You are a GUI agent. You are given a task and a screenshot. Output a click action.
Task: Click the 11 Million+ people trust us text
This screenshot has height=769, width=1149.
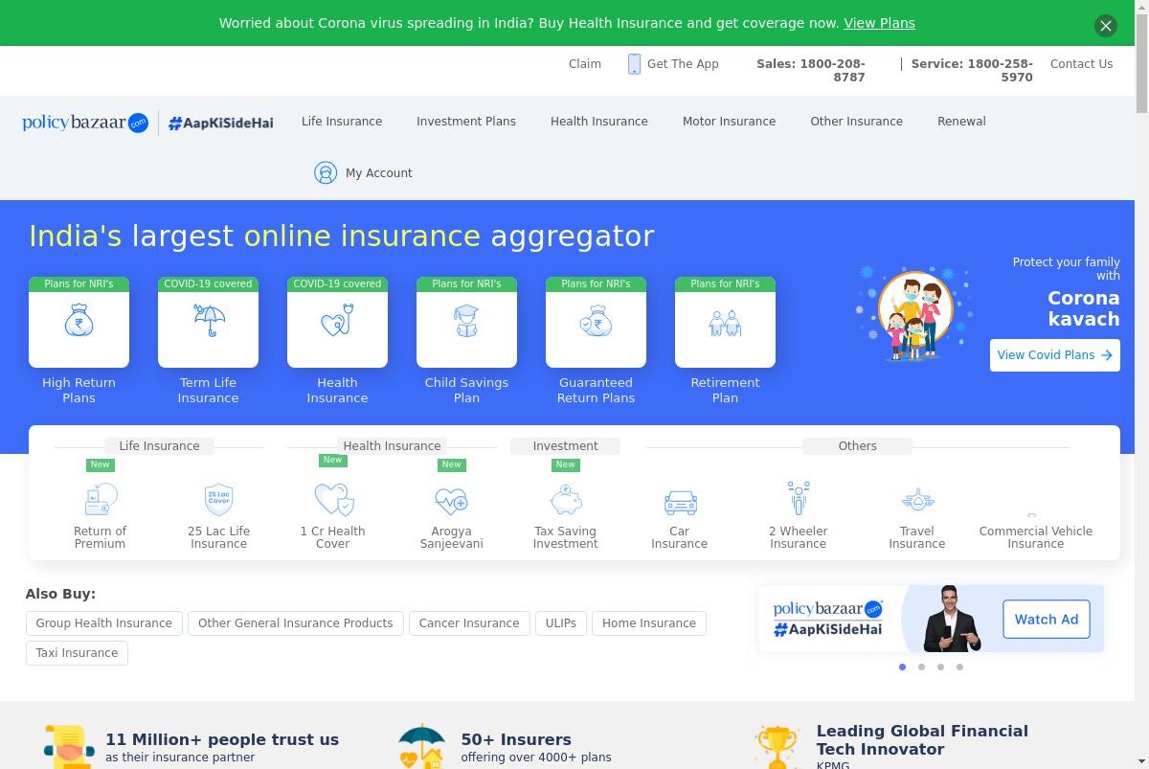222,740
